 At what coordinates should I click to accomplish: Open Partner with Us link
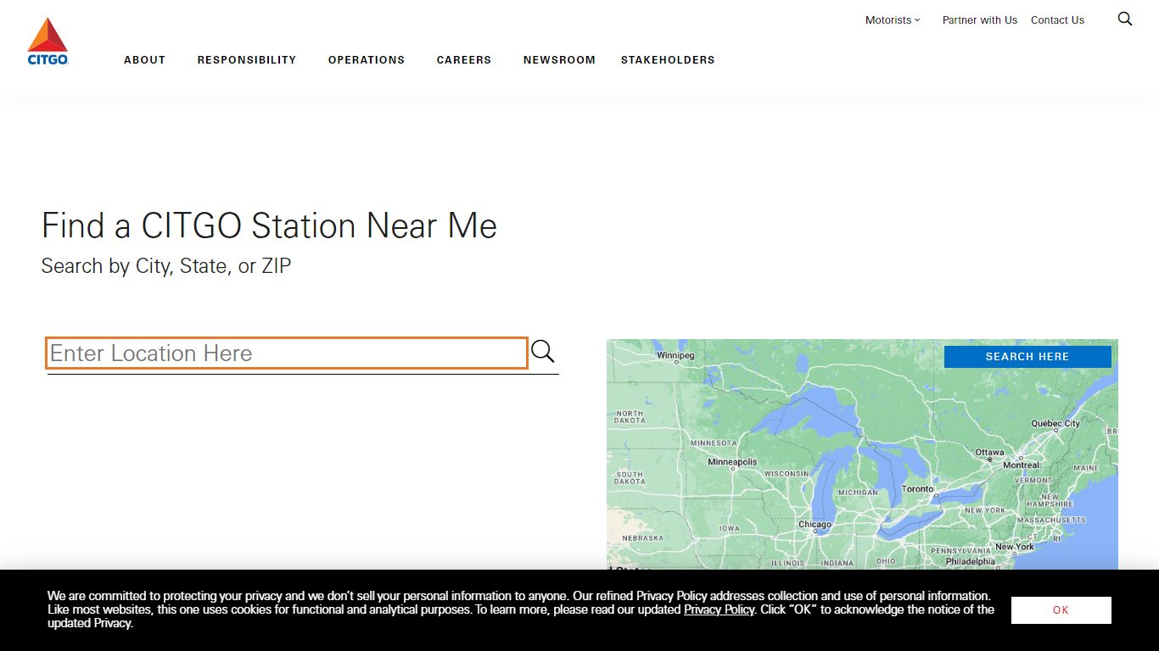(x=980, y=20)
